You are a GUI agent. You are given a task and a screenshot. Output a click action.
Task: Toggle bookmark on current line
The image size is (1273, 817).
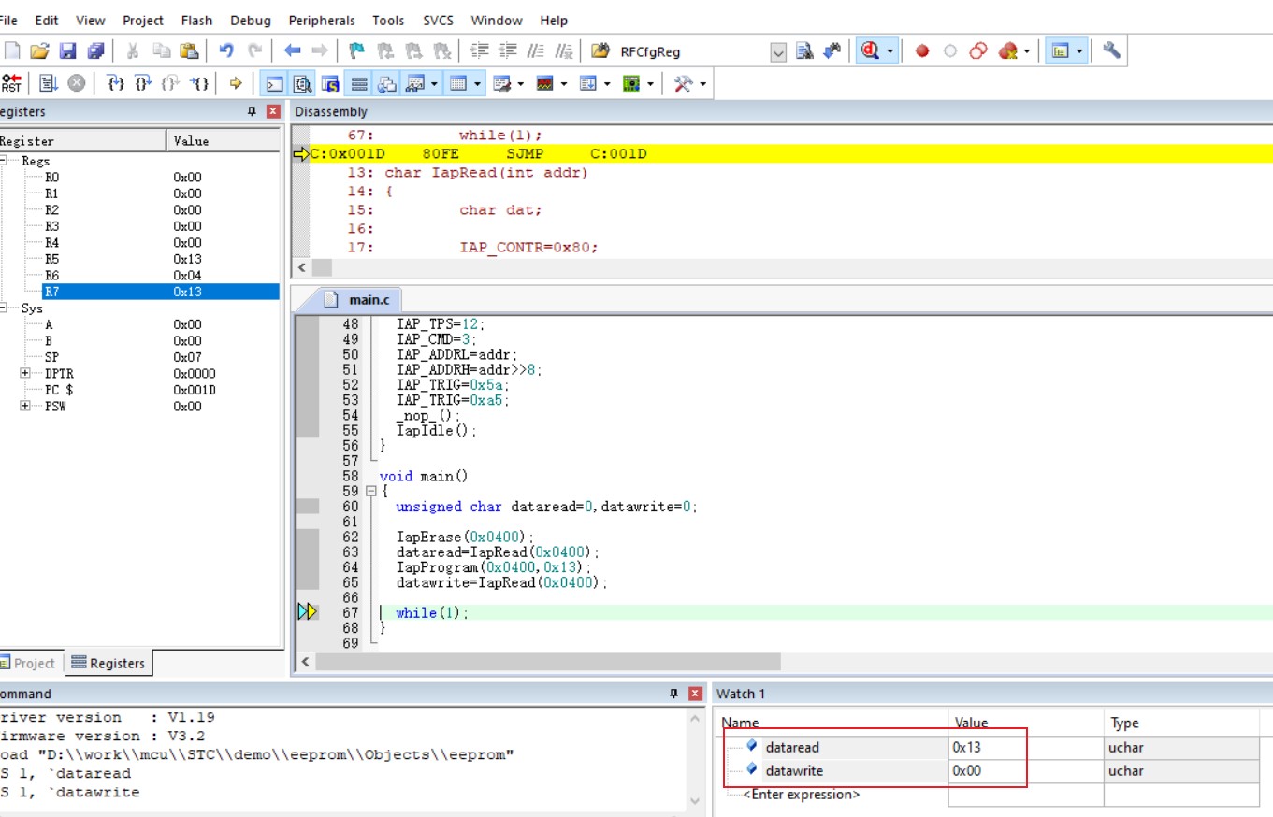(x=356, y=50)
